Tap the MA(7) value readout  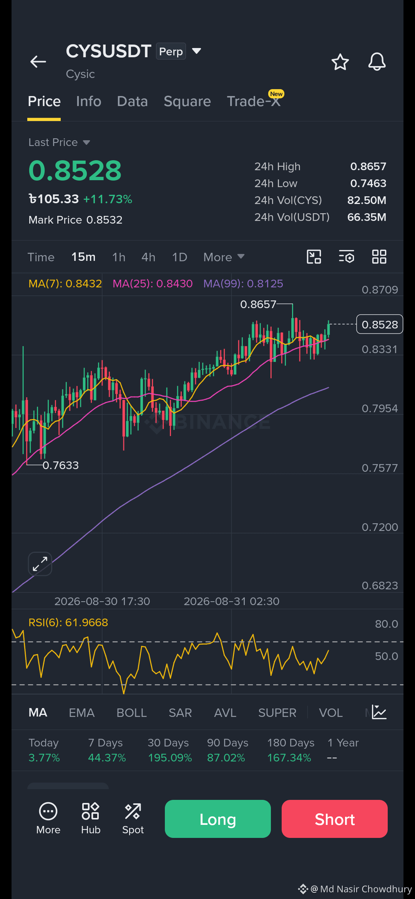[65, 284]
